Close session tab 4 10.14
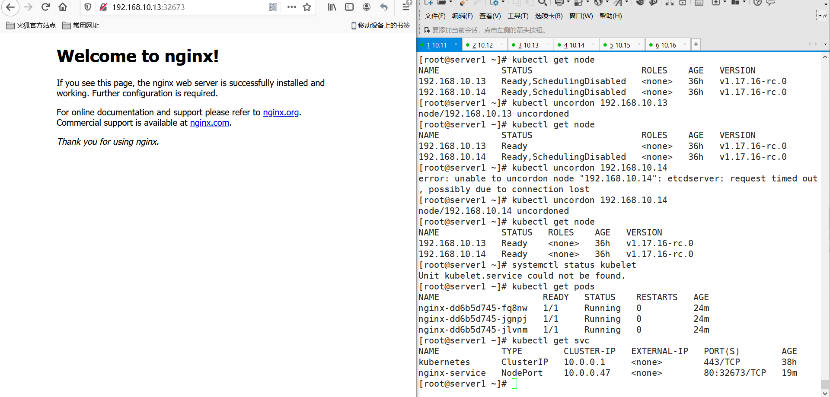This screenshot has width=830, height=397. point(593,44)
